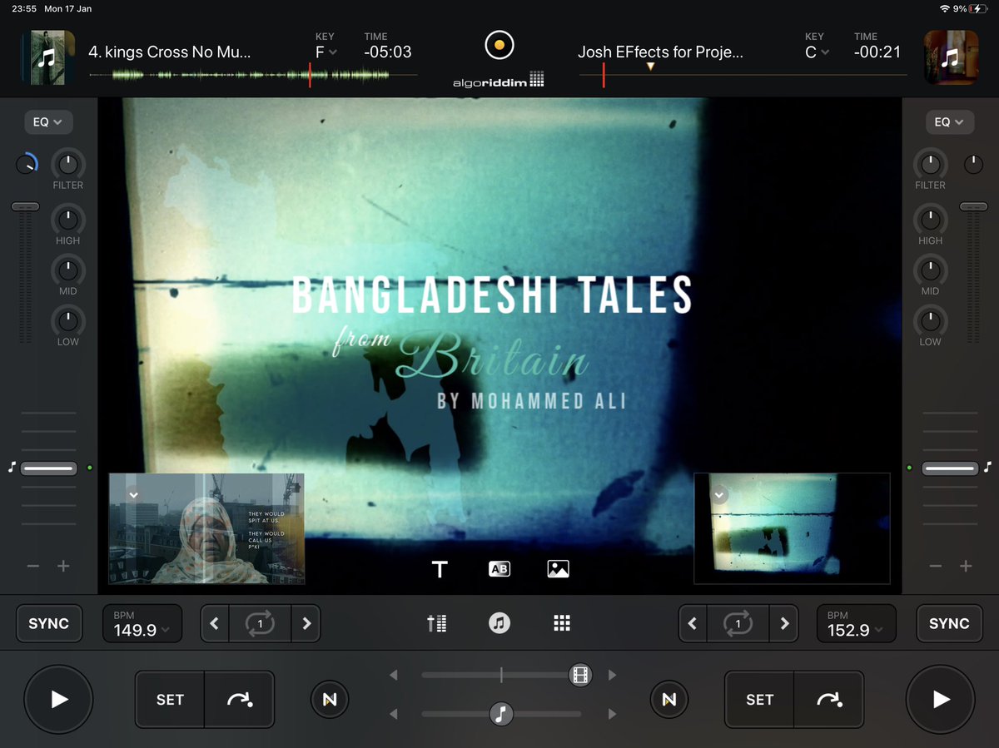999x748 pixels.
Task: Click right deck volume fader handle
Action: (x=973, y=206)
